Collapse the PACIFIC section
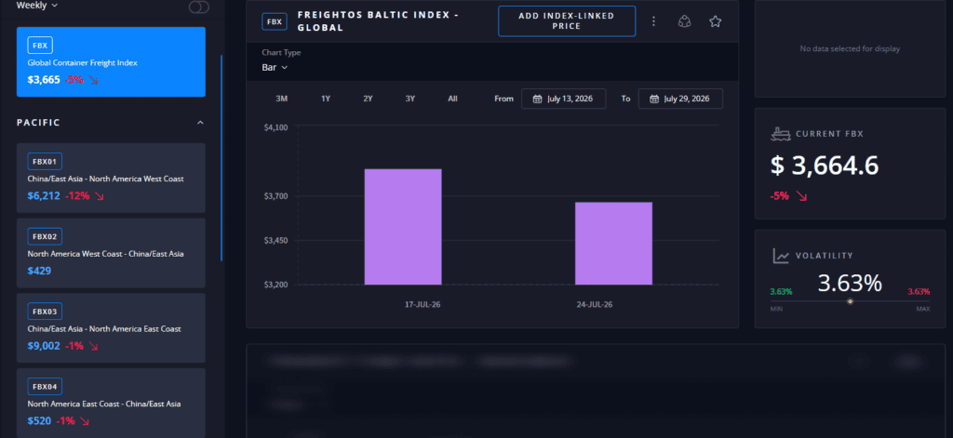 tap(201, 123)
